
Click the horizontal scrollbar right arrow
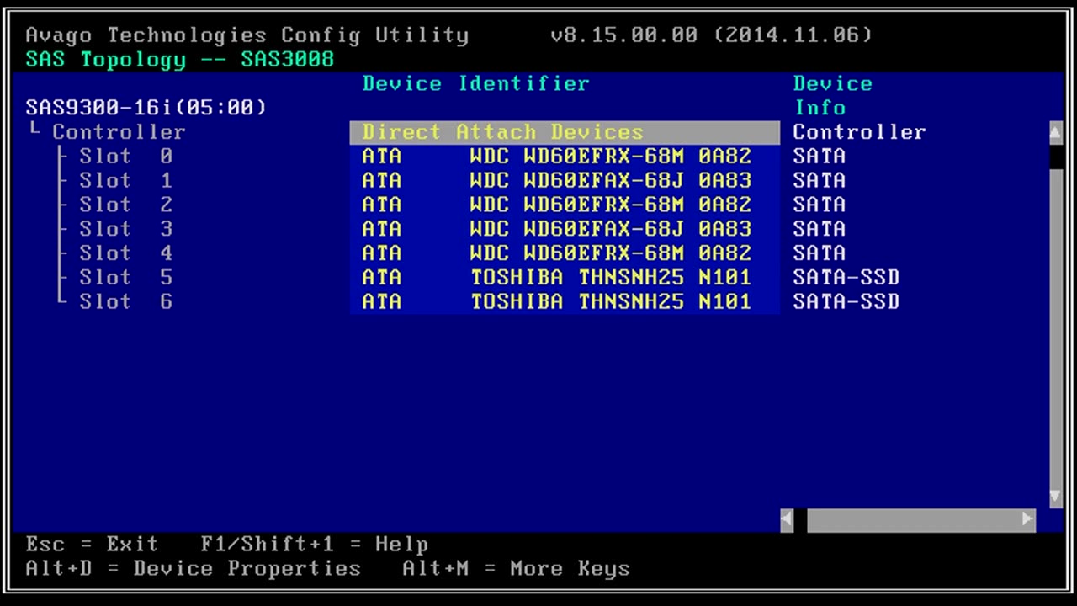point(1028,519)
